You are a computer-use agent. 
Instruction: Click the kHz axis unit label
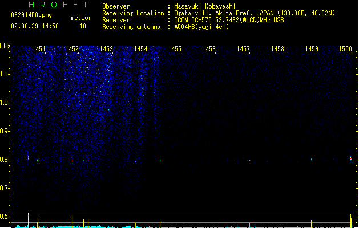pyautogui.click(x=5, y=46)
